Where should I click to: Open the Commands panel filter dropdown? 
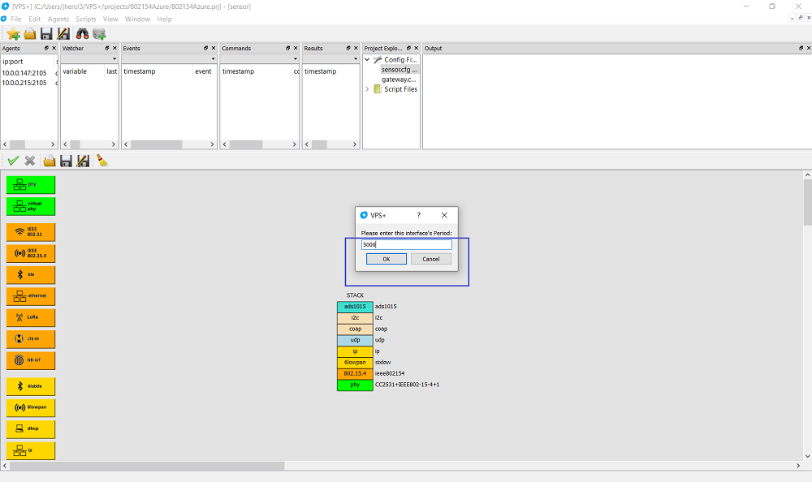click(x=294, y=59)
